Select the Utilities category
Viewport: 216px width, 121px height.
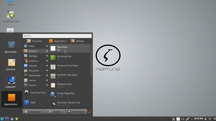[36, 51]
